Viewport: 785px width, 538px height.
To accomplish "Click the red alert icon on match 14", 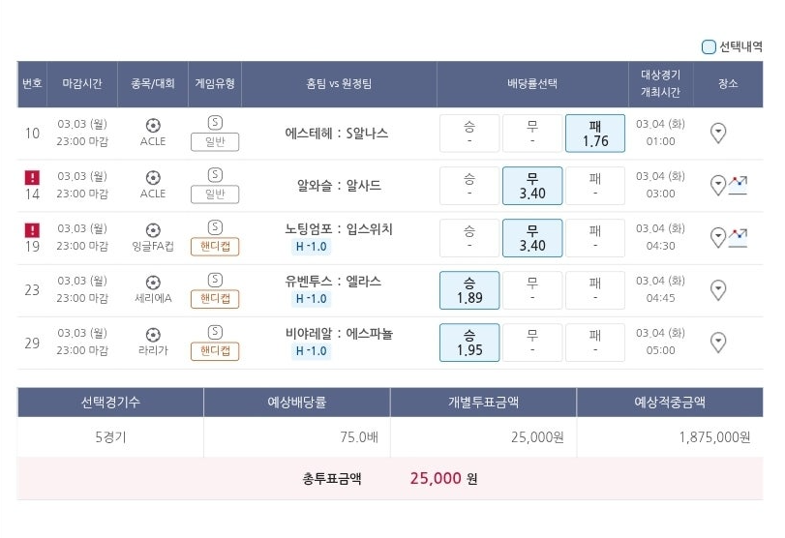I will 32,177.
